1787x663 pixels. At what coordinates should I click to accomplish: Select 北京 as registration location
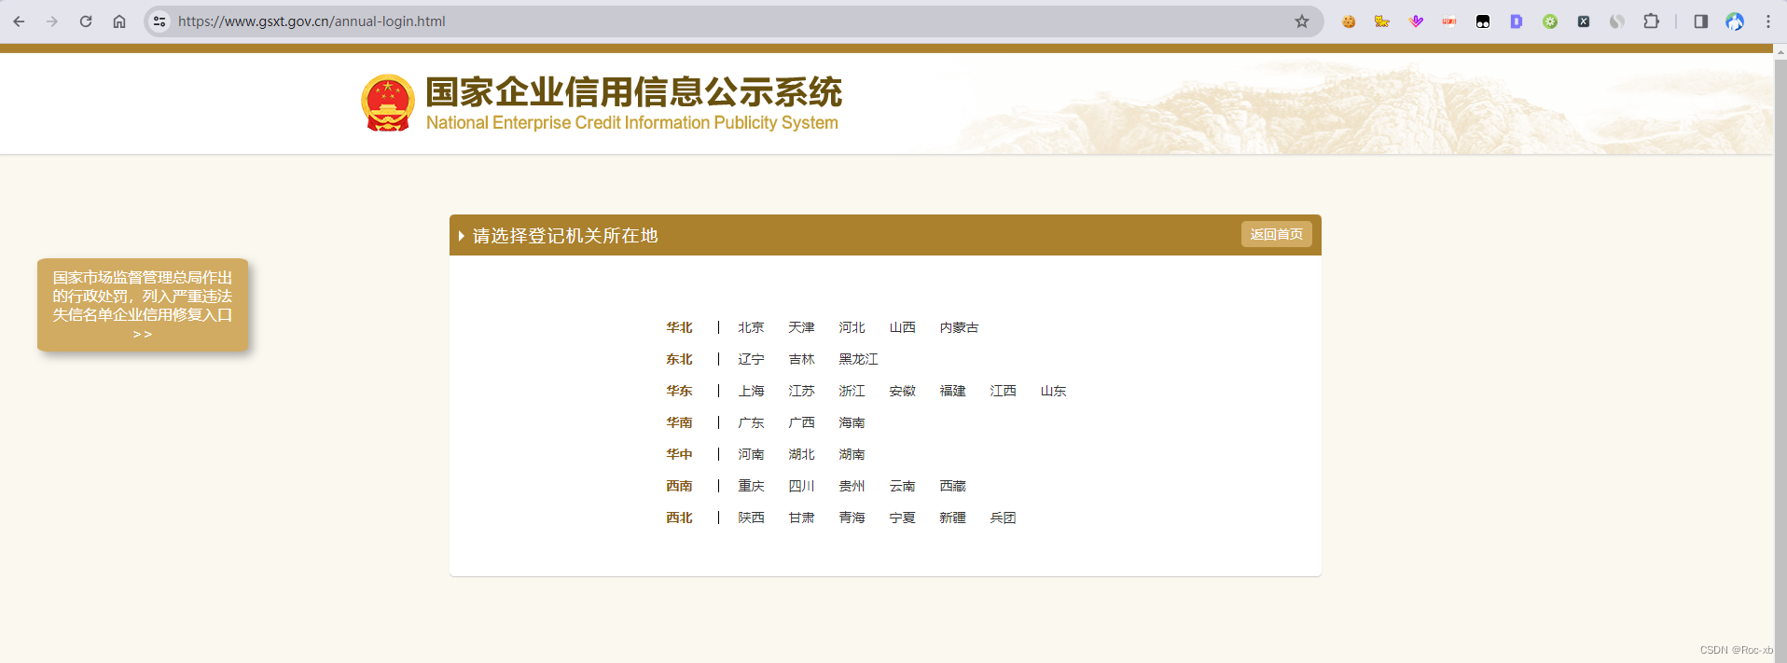(x=751, y=327)
